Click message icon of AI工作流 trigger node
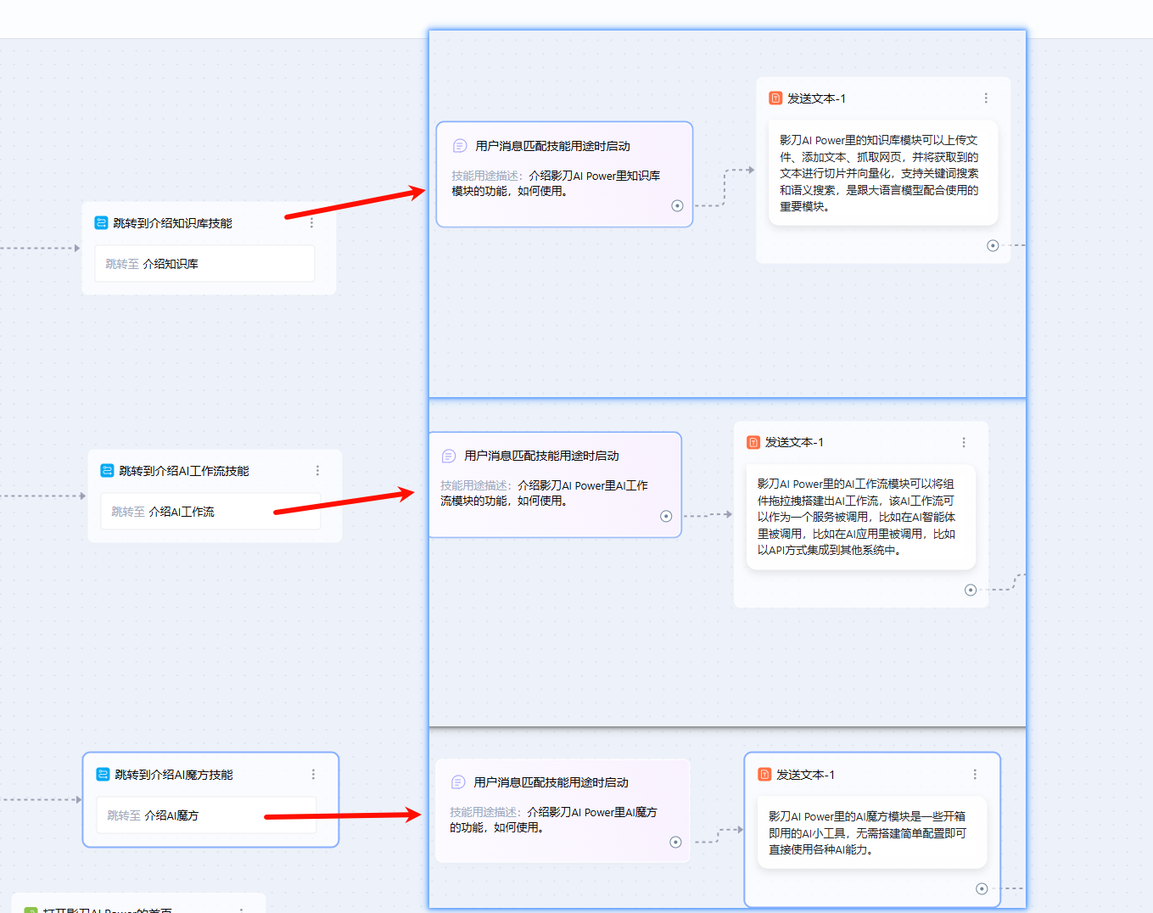Screen dimensions: 1153x913 click(x=449, y=456)
